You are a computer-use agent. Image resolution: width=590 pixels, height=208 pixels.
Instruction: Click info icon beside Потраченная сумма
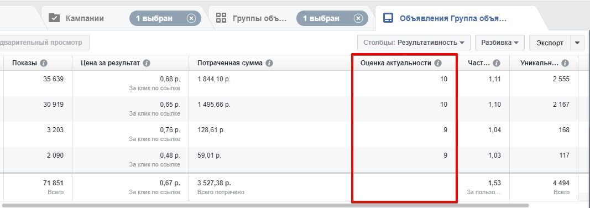pos(269,63)
